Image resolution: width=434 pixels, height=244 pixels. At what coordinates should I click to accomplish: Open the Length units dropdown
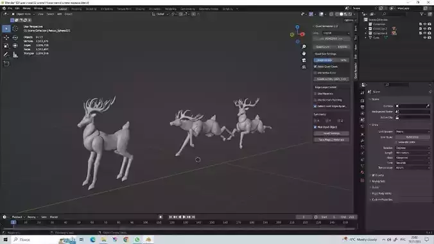(413, 153)
